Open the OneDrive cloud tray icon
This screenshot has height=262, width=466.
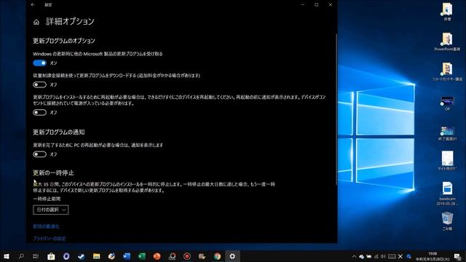tap(361, 256)
